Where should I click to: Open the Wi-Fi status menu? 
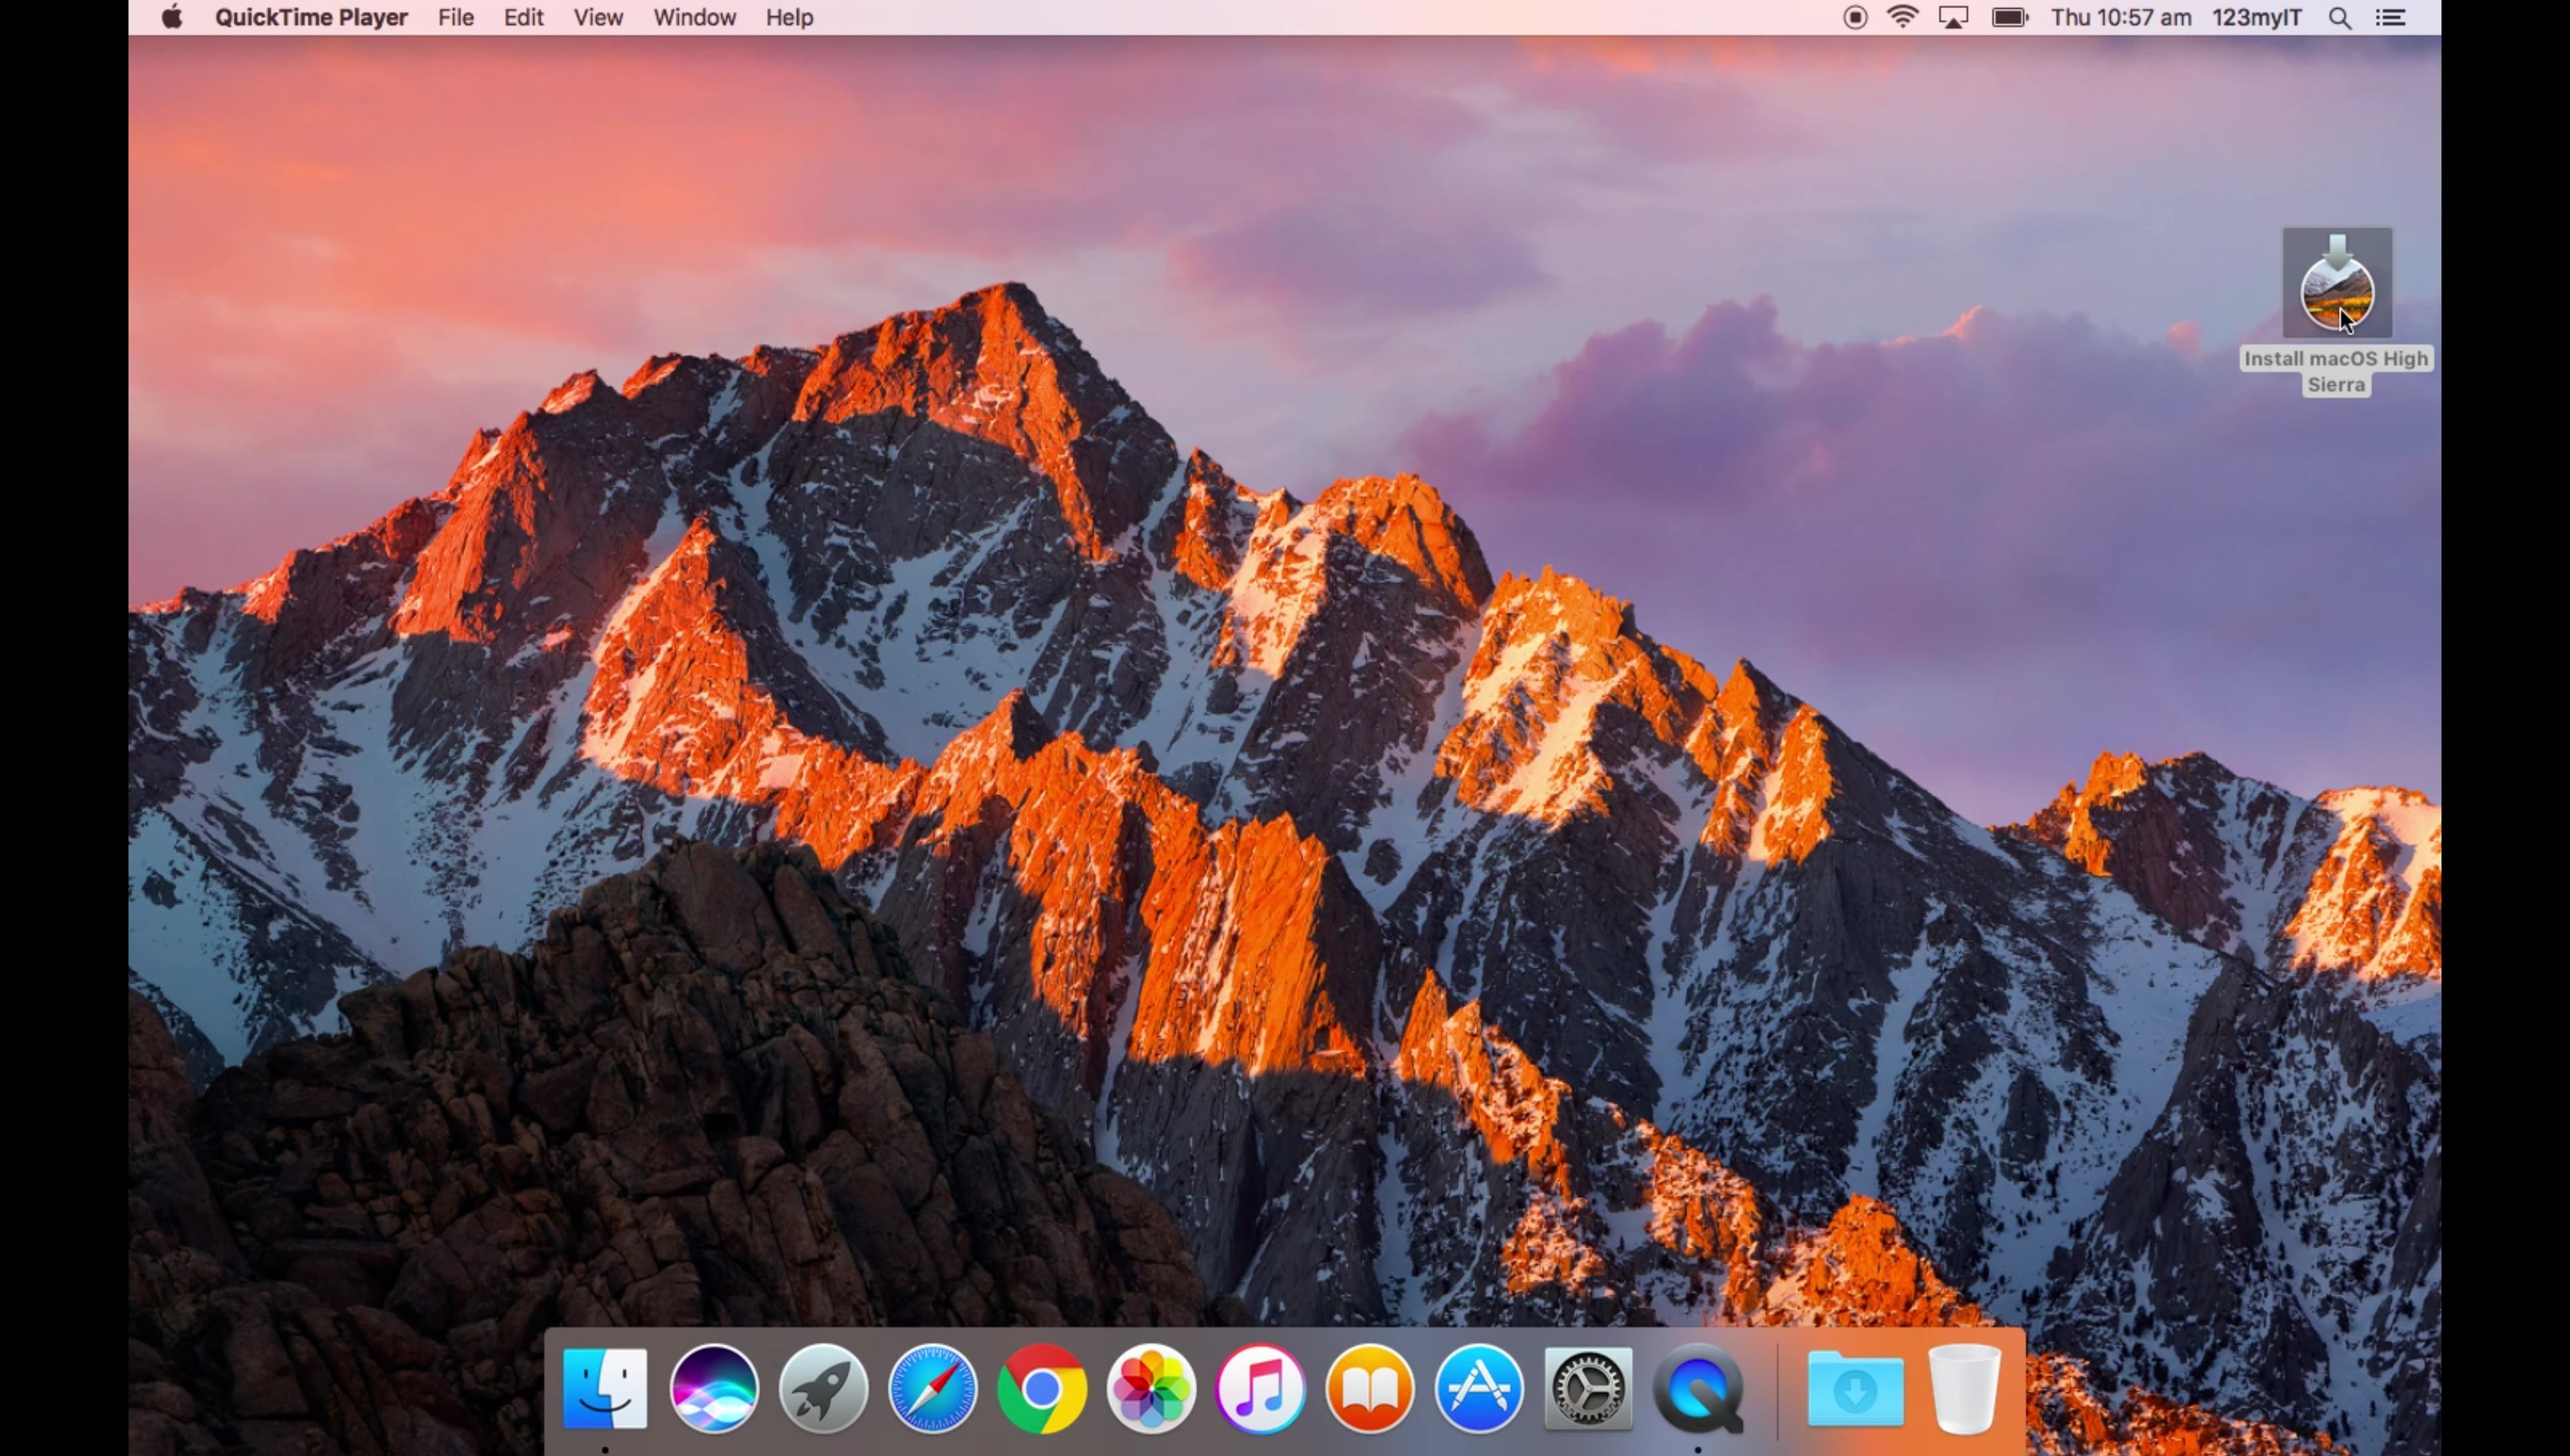click(x=1903, y=17)
